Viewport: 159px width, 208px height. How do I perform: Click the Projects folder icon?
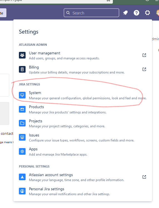(x=22, y=123)
